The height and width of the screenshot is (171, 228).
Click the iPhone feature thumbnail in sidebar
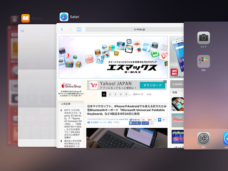(178, 120)
